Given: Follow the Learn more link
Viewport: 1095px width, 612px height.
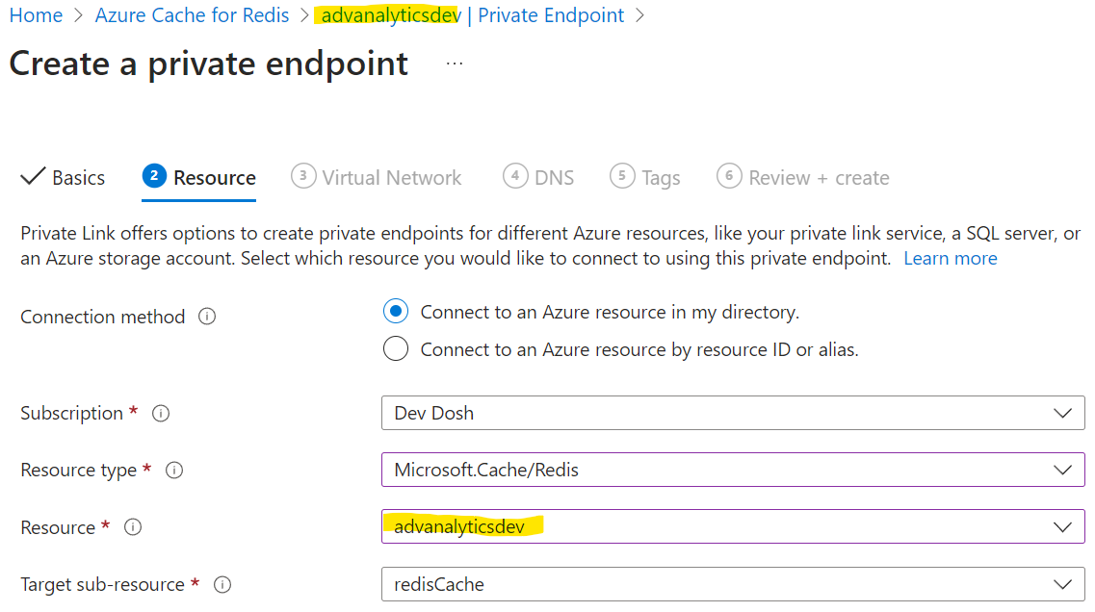Looking at the screenshot, I should point(950,258).
